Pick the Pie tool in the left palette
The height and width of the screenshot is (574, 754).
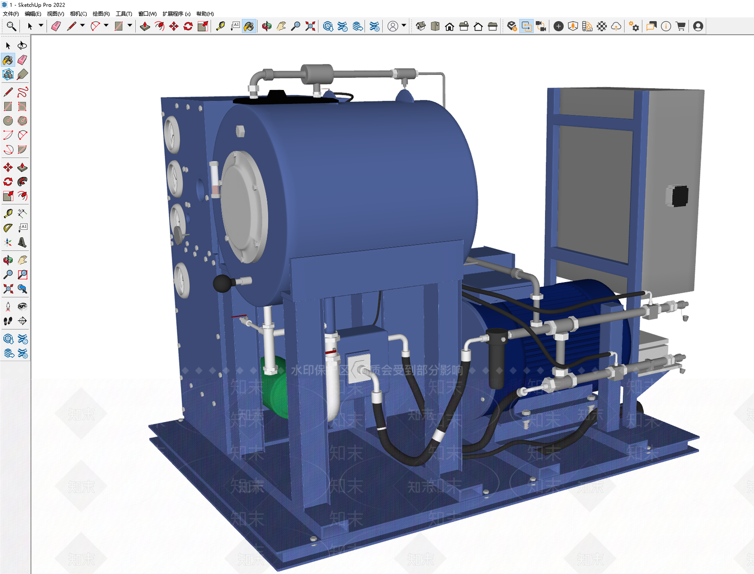click(x=22, y=150)
